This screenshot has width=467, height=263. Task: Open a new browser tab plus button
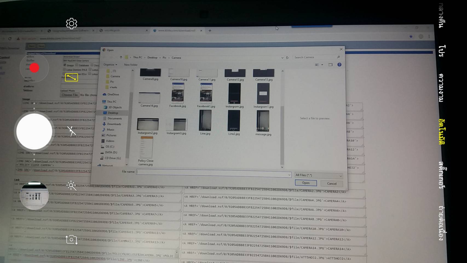(x=210, y=31)
